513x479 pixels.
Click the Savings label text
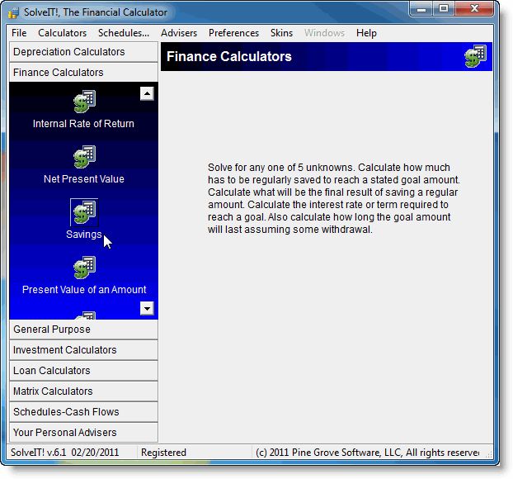click(x=83, y=235)
